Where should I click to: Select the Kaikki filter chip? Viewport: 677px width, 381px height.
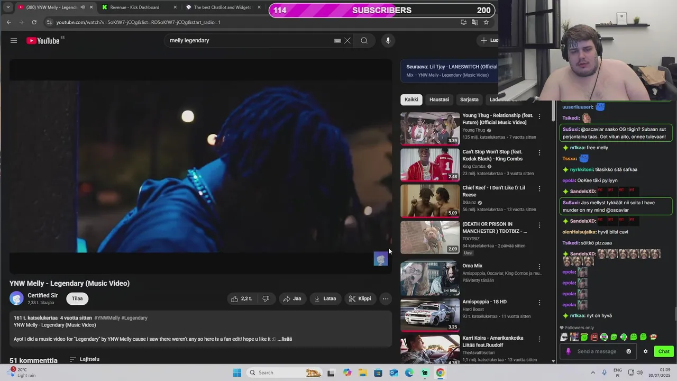[411, 99]
